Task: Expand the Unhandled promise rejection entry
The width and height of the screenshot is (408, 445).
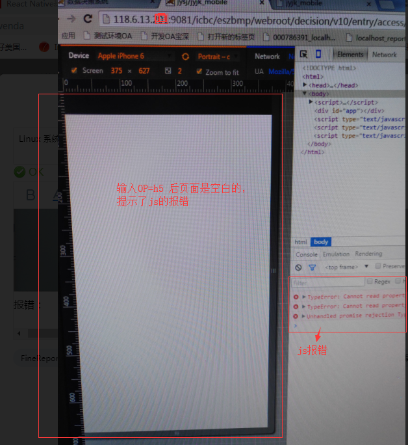Action: pos(303,316)
